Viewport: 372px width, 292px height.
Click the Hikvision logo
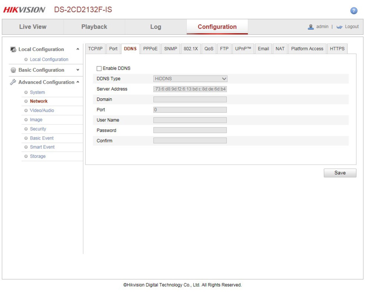(x=24, y=10)
